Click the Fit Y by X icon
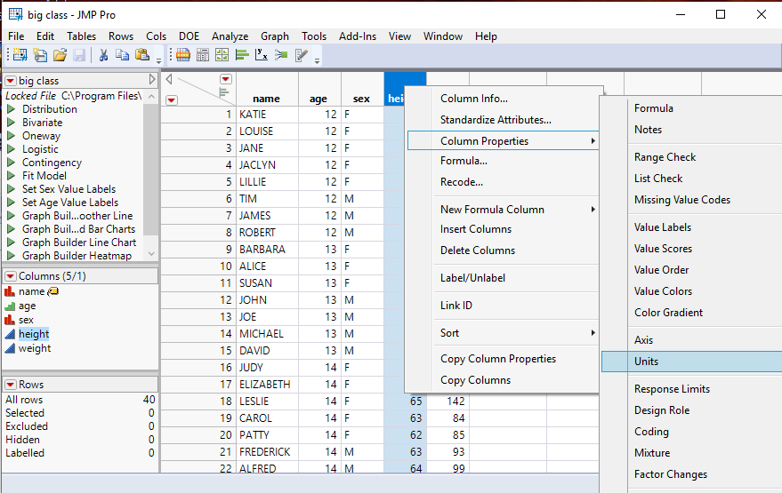782x493 pixels. point(262,55)
